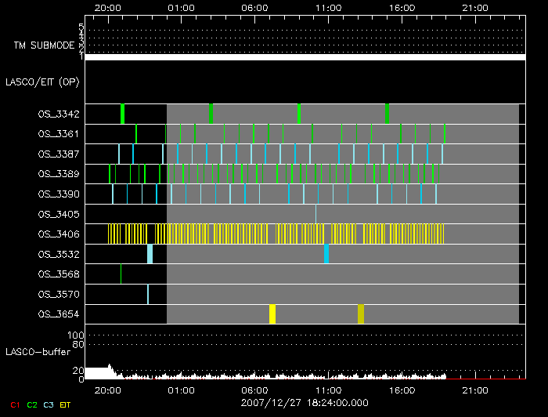Select the last green bar in OS_3342 row

pyautogui.click(x=387, y=114)
